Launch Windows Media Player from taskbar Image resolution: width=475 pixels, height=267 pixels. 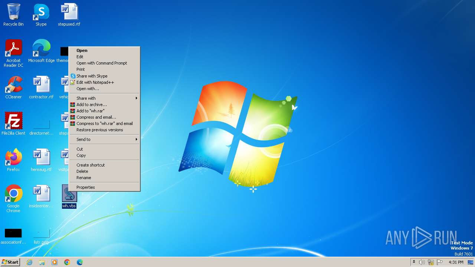tap(55, 262)
